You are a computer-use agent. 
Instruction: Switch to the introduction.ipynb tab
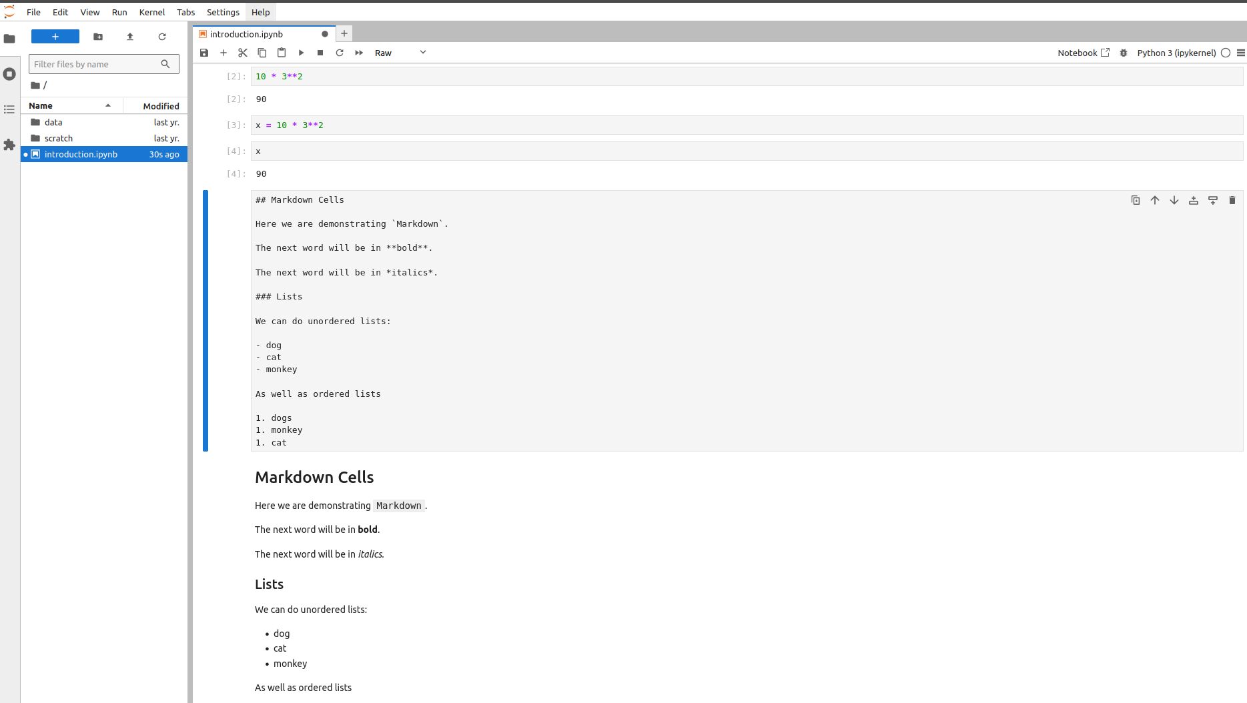[x=246, y=34]
